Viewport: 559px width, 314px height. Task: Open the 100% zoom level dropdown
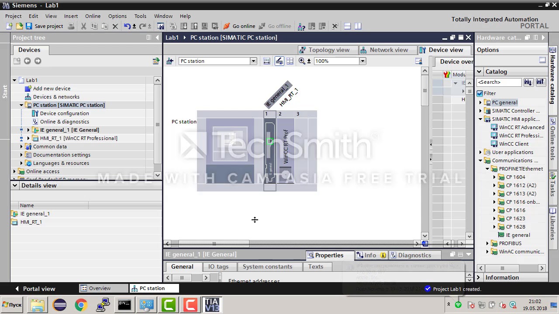[362, 61]
